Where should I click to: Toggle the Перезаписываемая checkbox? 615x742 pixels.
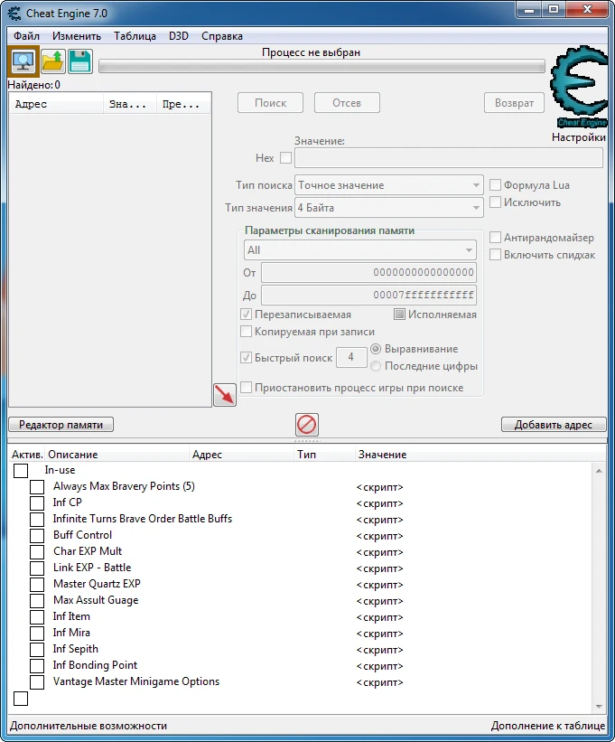point(246,315)
